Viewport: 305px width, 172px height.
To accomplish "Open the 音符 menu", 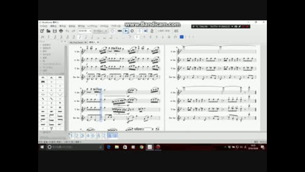I will click(81, 26).
